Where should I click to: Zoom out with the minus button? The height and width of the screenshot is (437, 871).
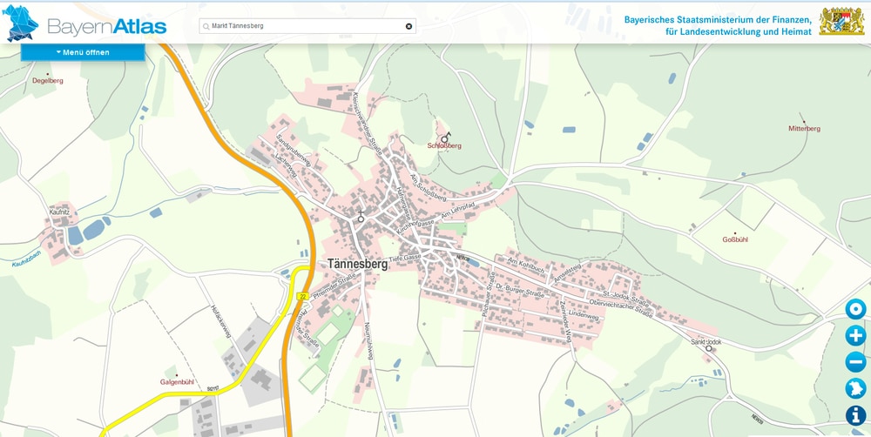coord(855,362)
